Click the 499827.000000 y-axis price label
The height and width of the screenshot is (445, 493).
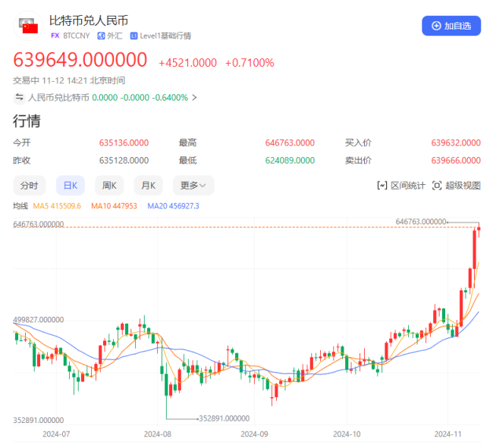coord(39,320)
